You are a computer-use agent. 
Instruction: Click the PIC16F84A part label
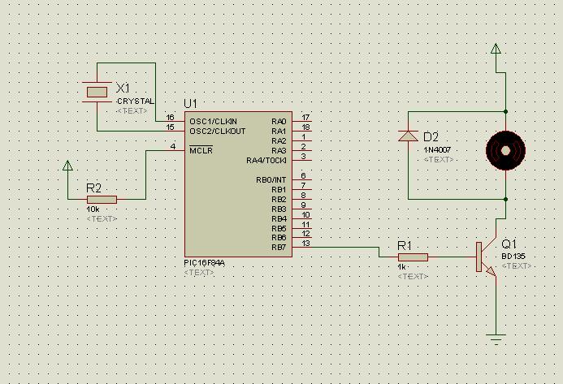(204, 263)
